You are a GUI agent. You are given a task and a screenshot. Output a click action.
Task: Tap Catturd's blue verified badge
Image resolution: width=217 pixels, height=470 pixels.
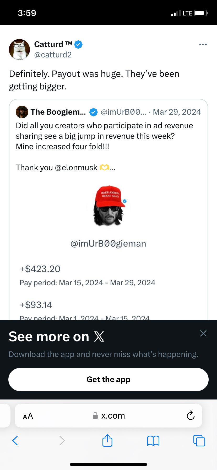pos(78,44)
